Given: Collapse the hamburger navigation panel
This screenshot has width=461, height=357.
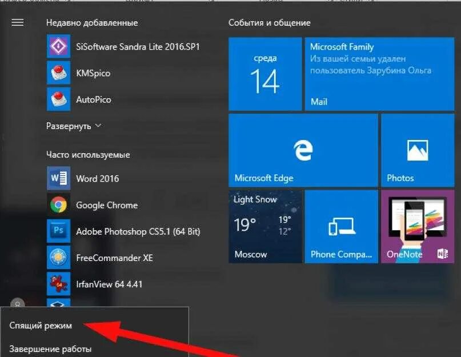Looking at the screenshot, I should 18,22.
